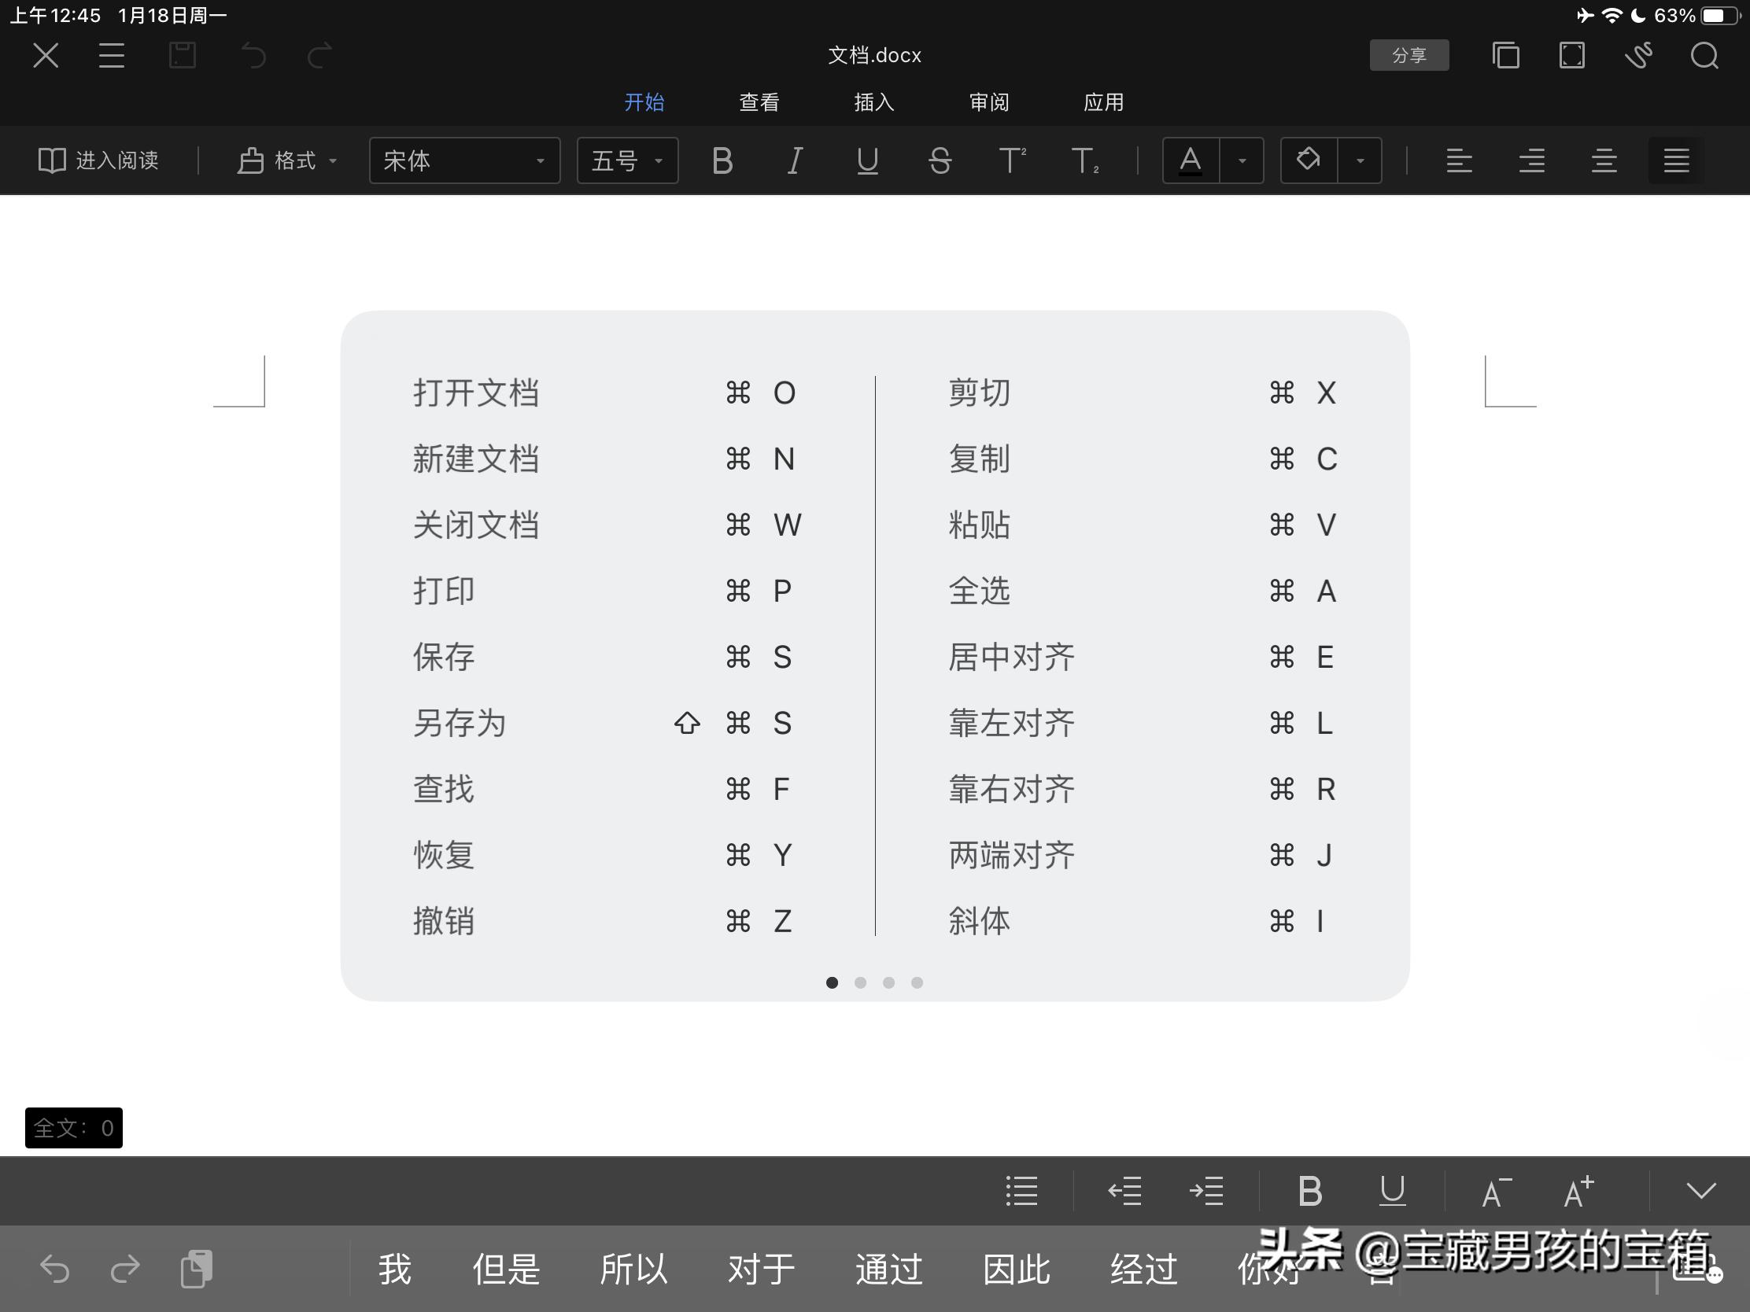Viewport: 1750px width, 1312px height.
Task: Click the bulleted list icon
Action: [1021, 1191]
